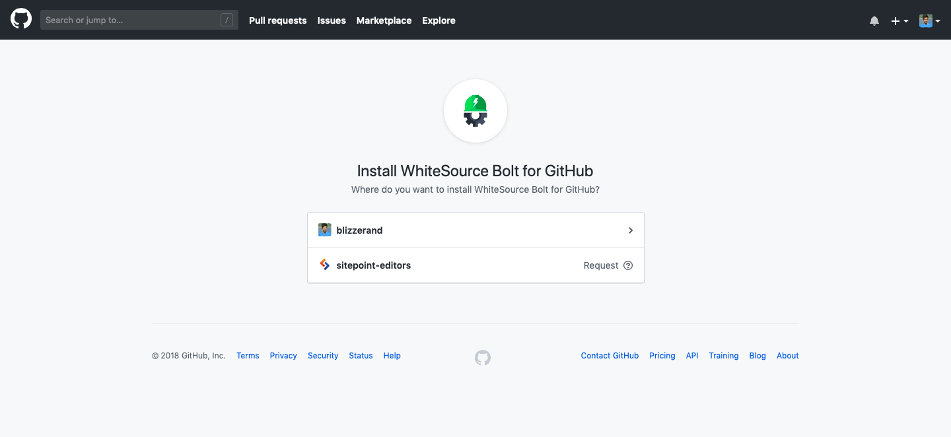Screen dimensions: 951x437
Task: Open Contact GitHub link
Action: point(610,356)
